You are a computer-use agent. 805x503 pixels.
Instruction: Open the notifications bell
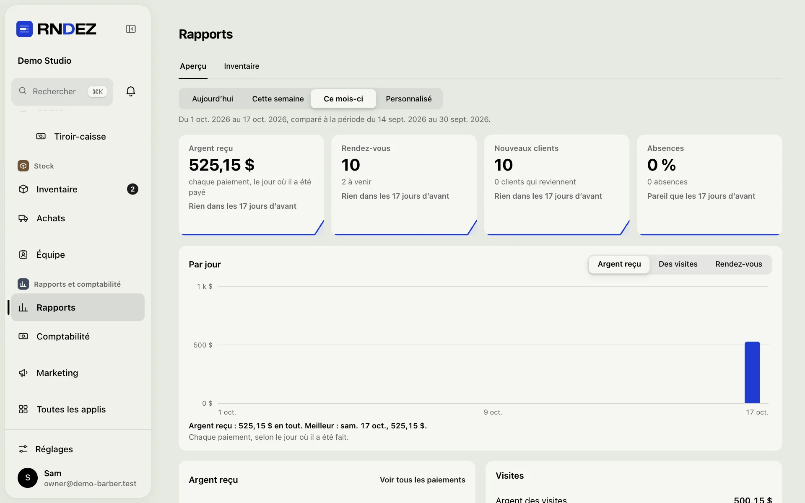click(x=131, y=91)
